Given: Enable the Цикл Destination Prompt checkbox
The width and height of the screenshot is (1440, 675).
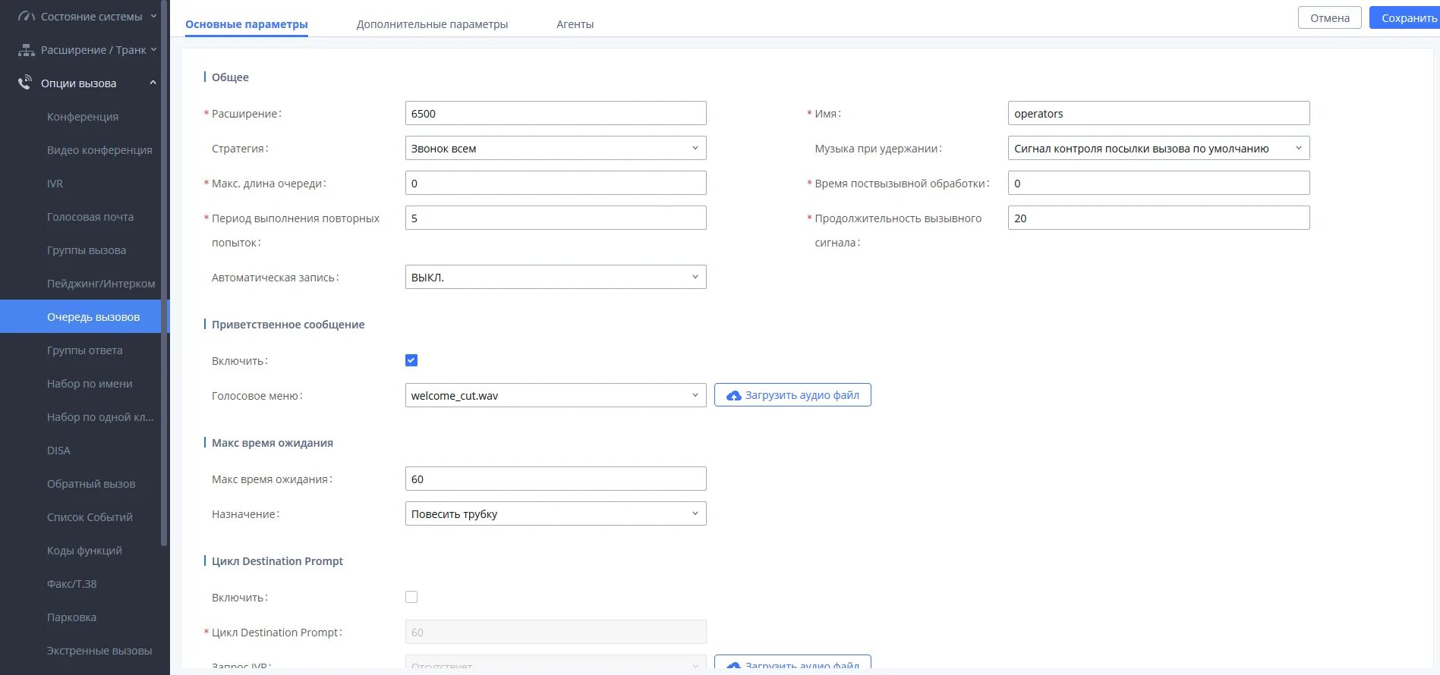Looking at the screenshot, I should [411, 597].
